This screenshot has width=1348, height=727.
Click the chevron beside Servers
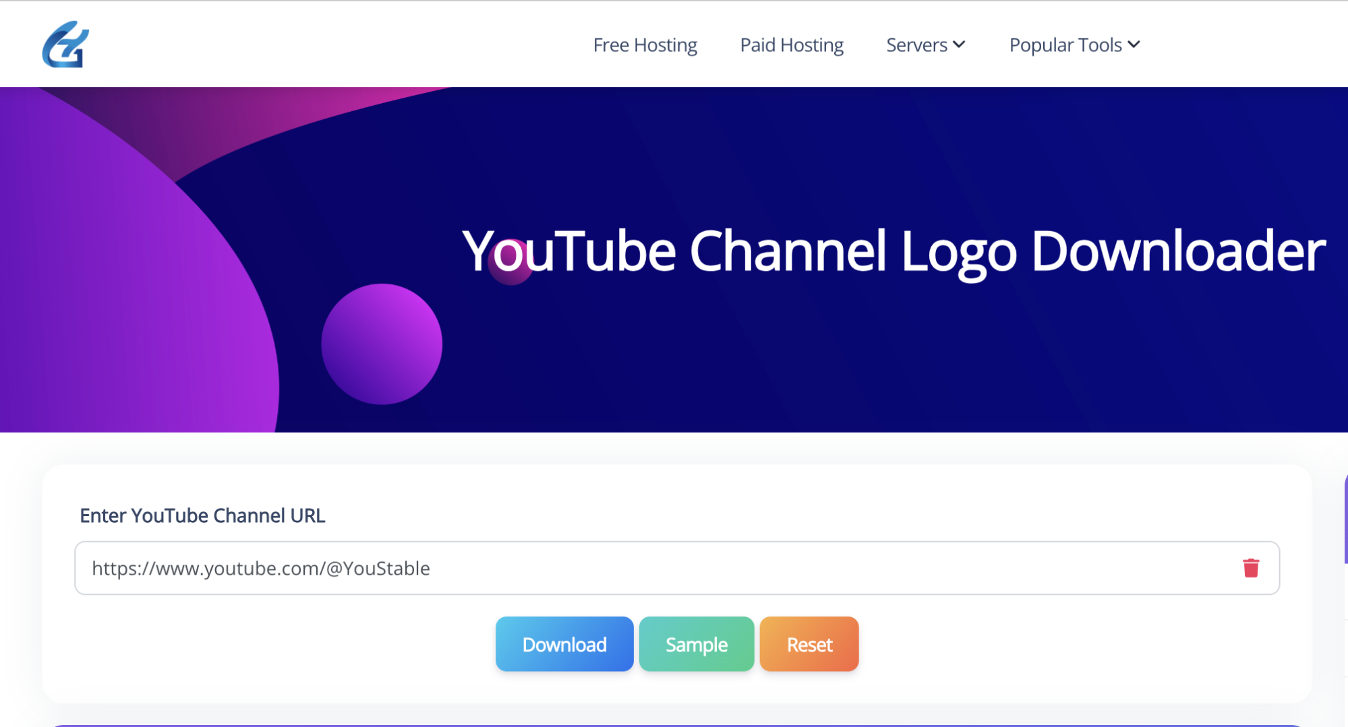(960, 44)
